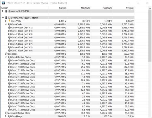Image resolution: width=152 pixels, height=118 pixels.
Task: Click the Maximum column header
Action: (x=107, y=8)
